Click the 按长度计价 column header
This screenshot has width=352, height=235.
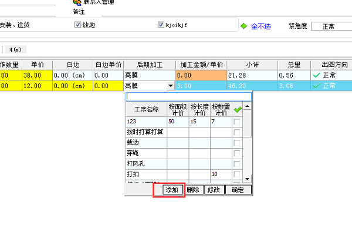[x=199, y=109]
